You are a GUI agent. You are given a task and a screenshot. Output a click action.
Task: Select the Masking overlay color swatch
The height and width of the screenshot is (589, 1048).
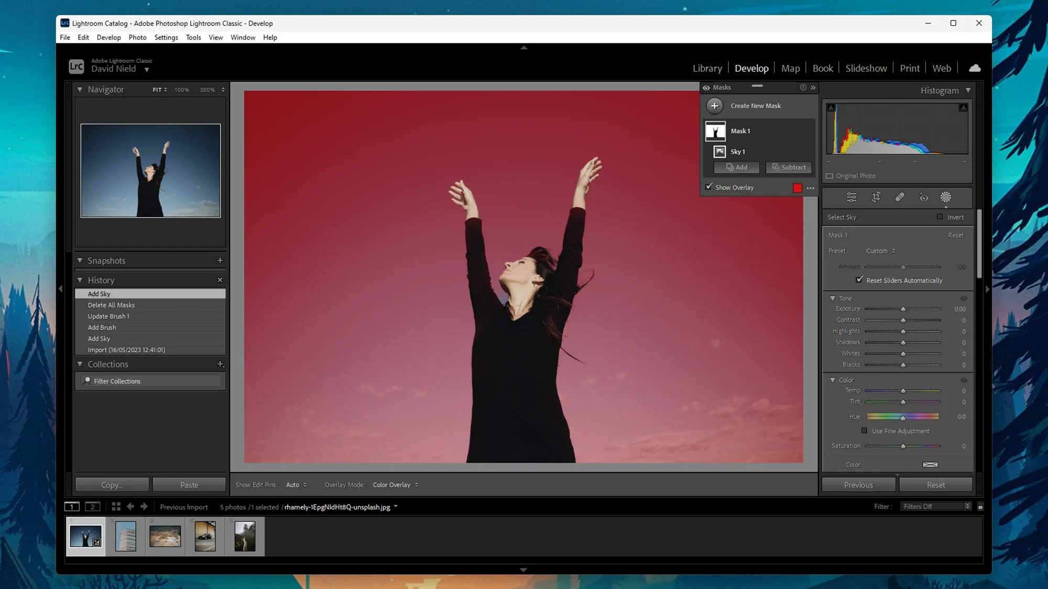[x=797, y=188]
